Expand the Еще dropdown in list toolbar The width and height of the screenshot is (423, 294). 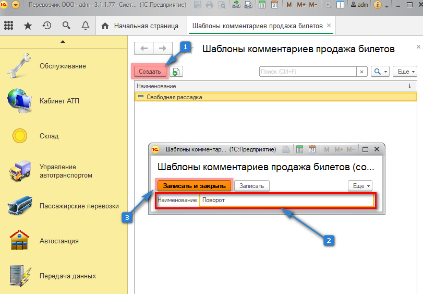coord(406,72)
